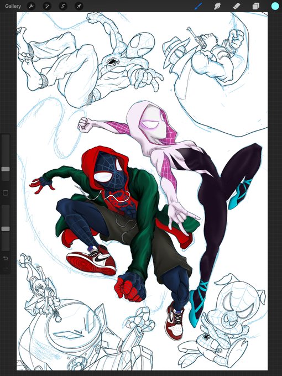Open the Layers panel
The height and width of the screenshot is (376, 282).
(x=256, y=6)
